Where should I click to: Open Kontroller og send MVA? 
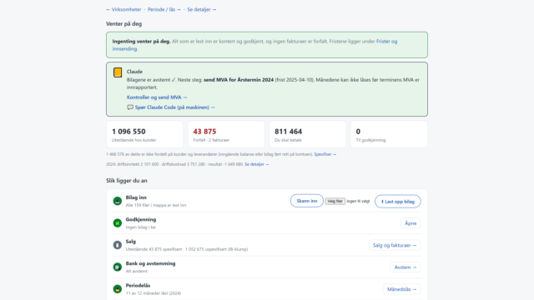157,97
